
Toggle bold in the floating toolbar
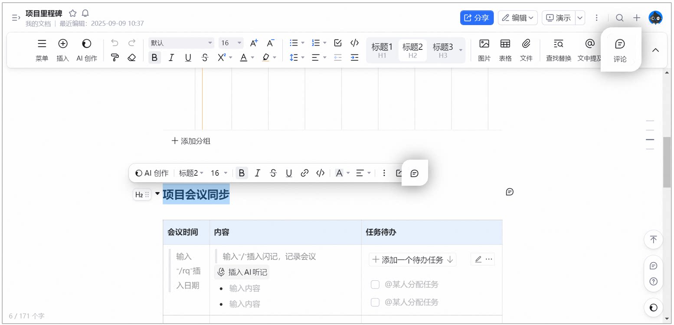[242, 173]
